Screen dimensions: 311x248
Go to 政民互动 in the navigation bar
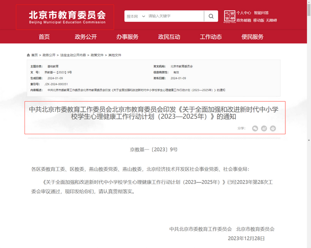pyautogui.click(x=169, y=37)
